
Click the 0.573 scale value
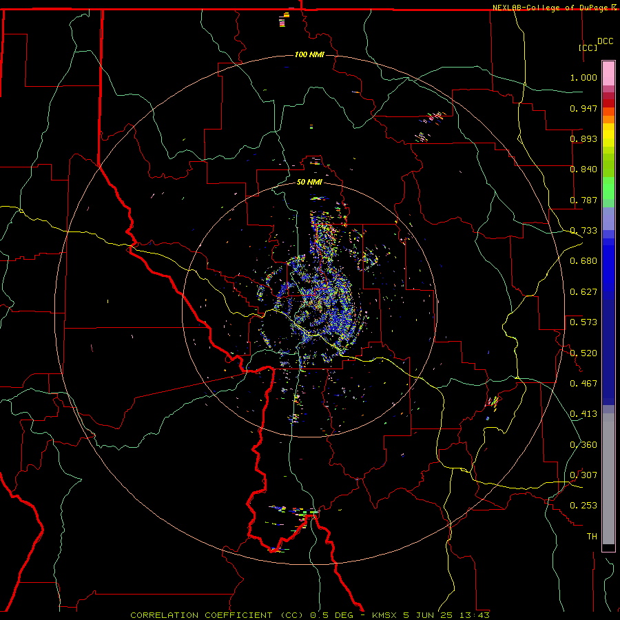coord(583,322)
